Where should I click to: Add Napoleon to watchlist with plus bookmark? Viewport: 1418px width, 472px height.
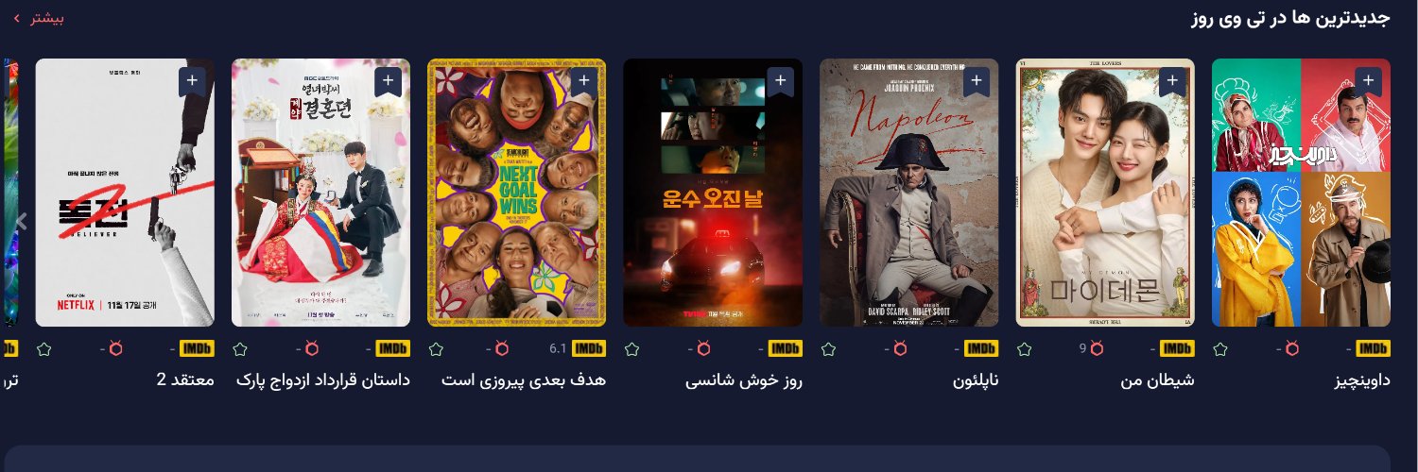click(x=977, y=81)
